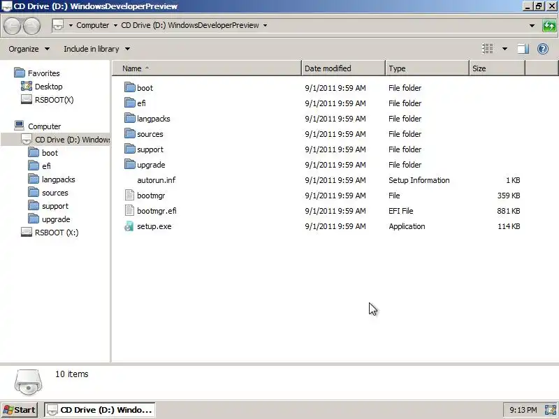
Task: Click support folder icon in file list
Action: click(x=130, y=149)
